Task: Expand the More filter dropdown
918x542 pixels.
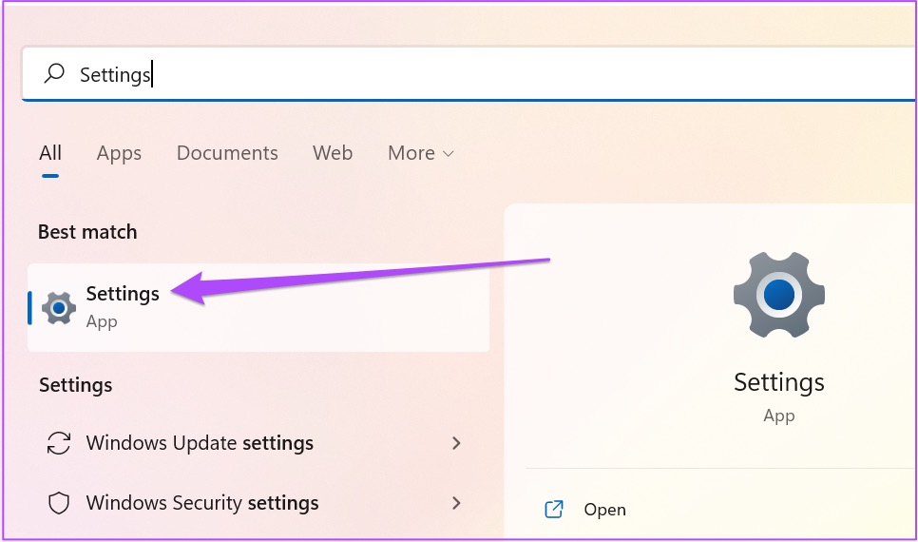Action: point(420,153)
